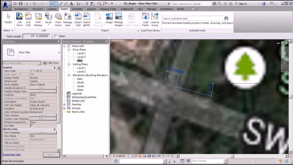Click the Thin Lines icon
This screenshot has width=293, height=165.
tap(92, 4)
